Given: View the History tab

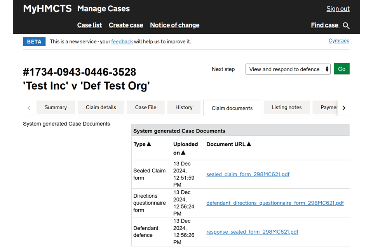Looking at the screenshot, I should [x=184, y=107].
